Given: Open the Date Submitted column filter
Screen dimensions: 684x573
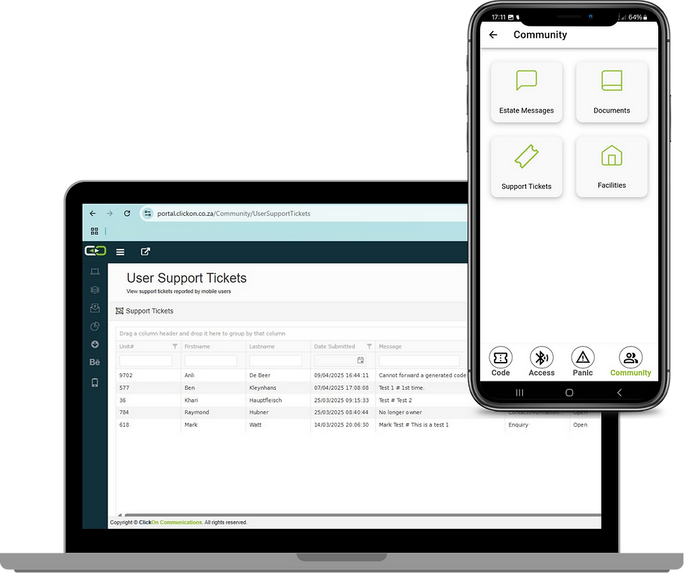Looking at the screenshot, I should pyautogui.click(x=369, y=347).
